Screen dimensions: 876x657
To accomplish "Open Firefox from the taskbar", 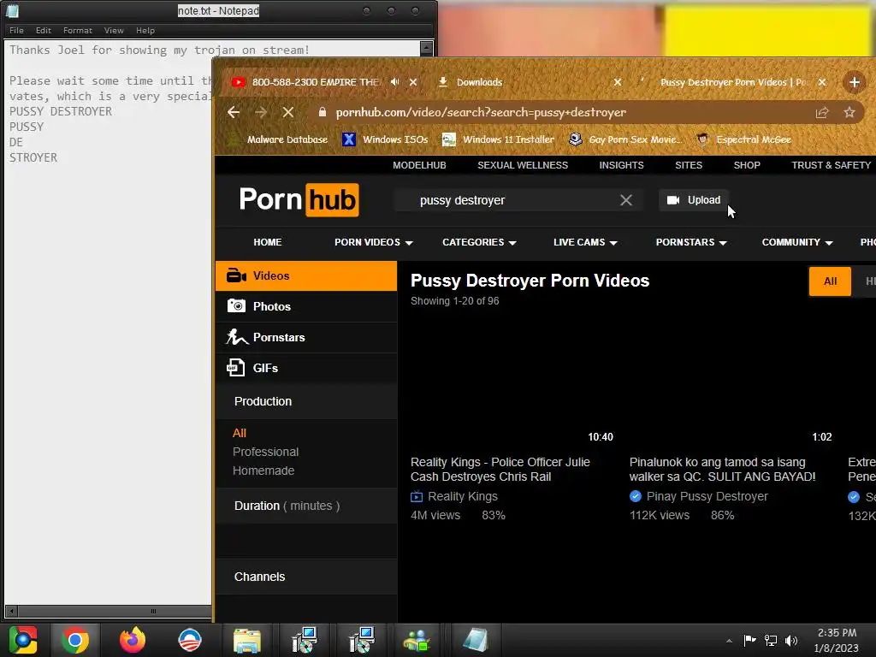I will [x=133, y=640].
